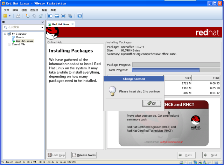Open the snapshot manager icon
Image resolution: width=224 pixels, height=165 pixels.
[41, 16]
